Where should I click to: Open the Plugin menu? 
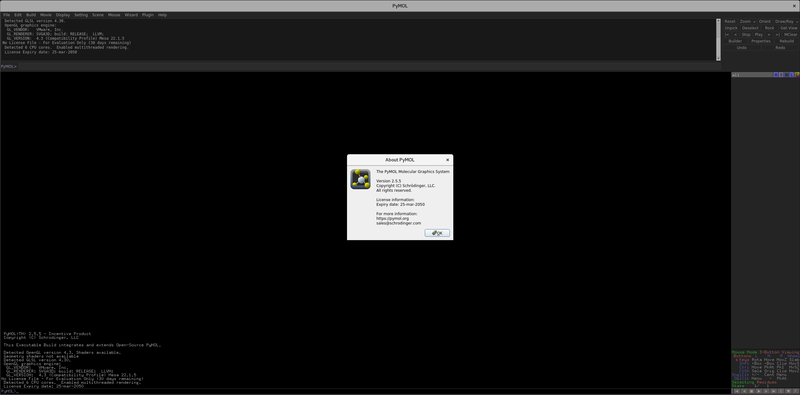[x=148, y=15]
